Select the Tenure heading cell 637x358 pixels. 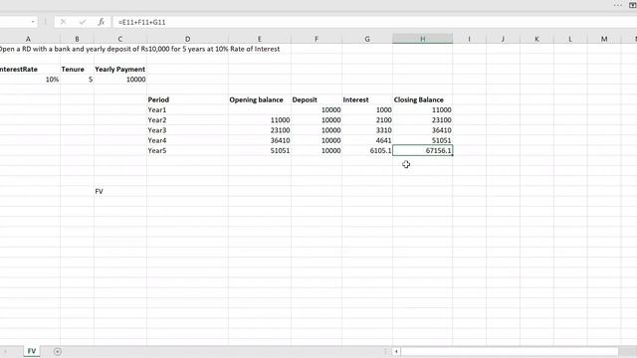coord(77,70)
